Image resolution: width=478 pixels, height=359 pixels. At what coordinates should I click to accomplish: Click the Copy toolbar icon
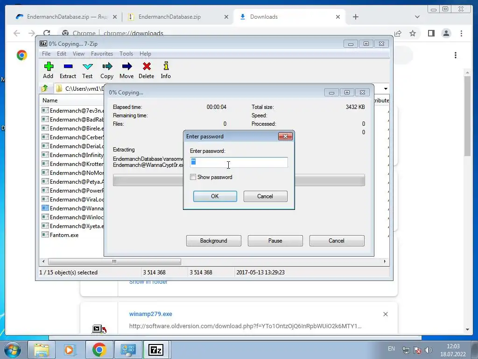click(x=107, y=70)
